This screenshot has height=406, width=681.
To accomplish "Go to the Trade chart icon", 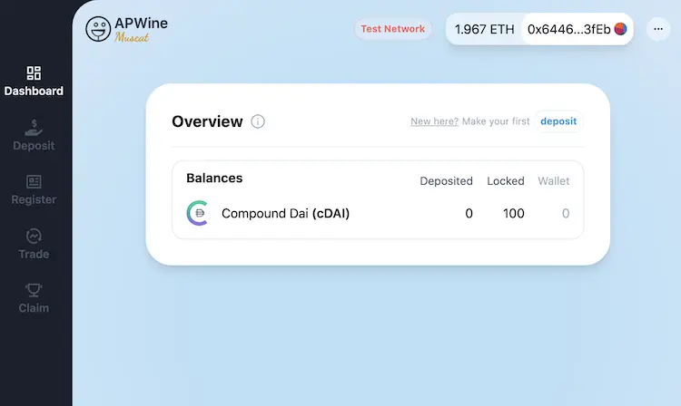I will coord(34,237).
